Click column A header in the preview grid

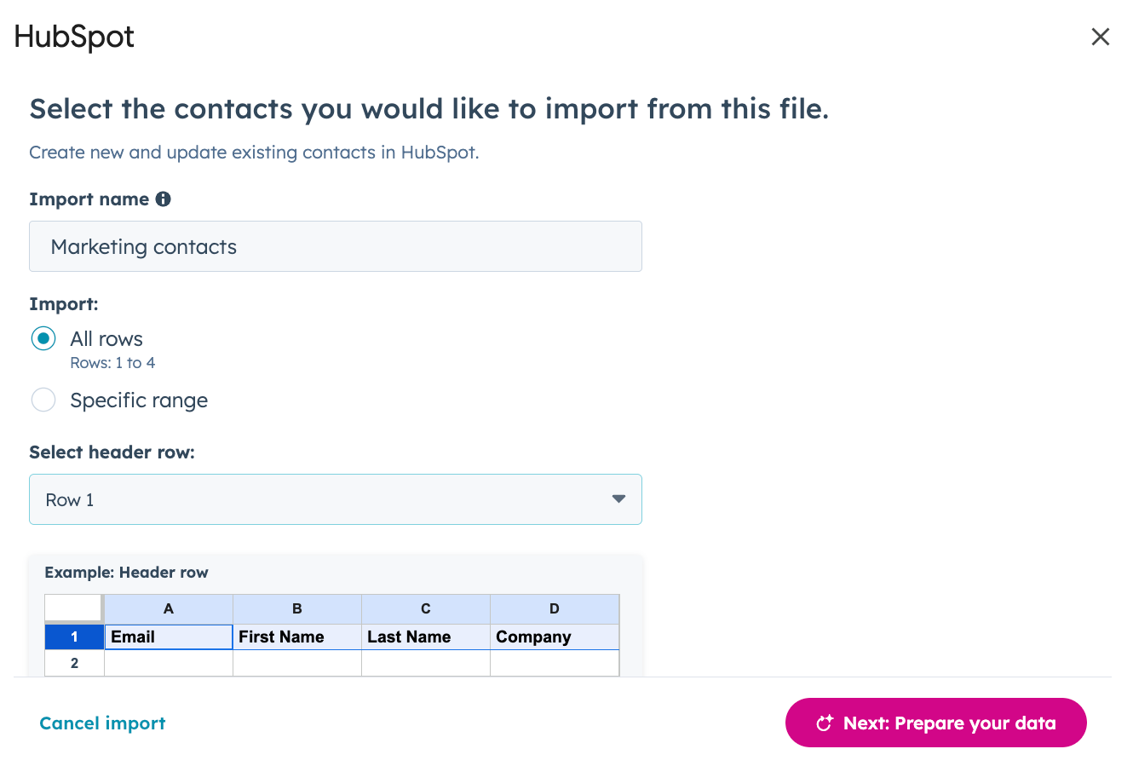[168, 608]
